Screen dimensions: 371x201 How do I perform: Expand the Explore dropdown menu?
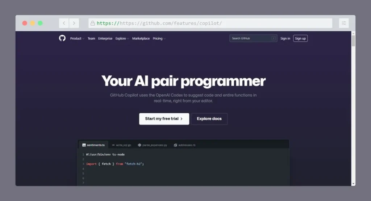[122, 39]
